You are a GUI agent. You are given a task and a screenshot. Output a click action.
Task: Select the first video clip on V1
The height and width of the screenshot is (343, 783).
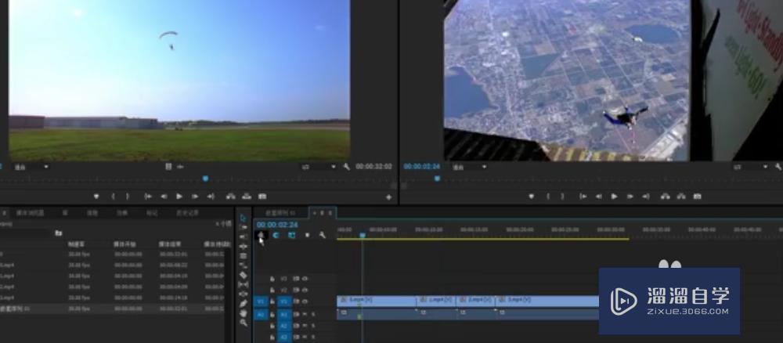pyautogui.click(x=377, y=301)
